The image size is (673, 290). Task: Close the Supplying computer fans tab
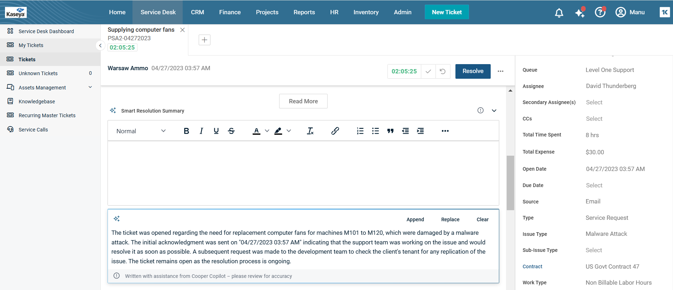(182, 30)
